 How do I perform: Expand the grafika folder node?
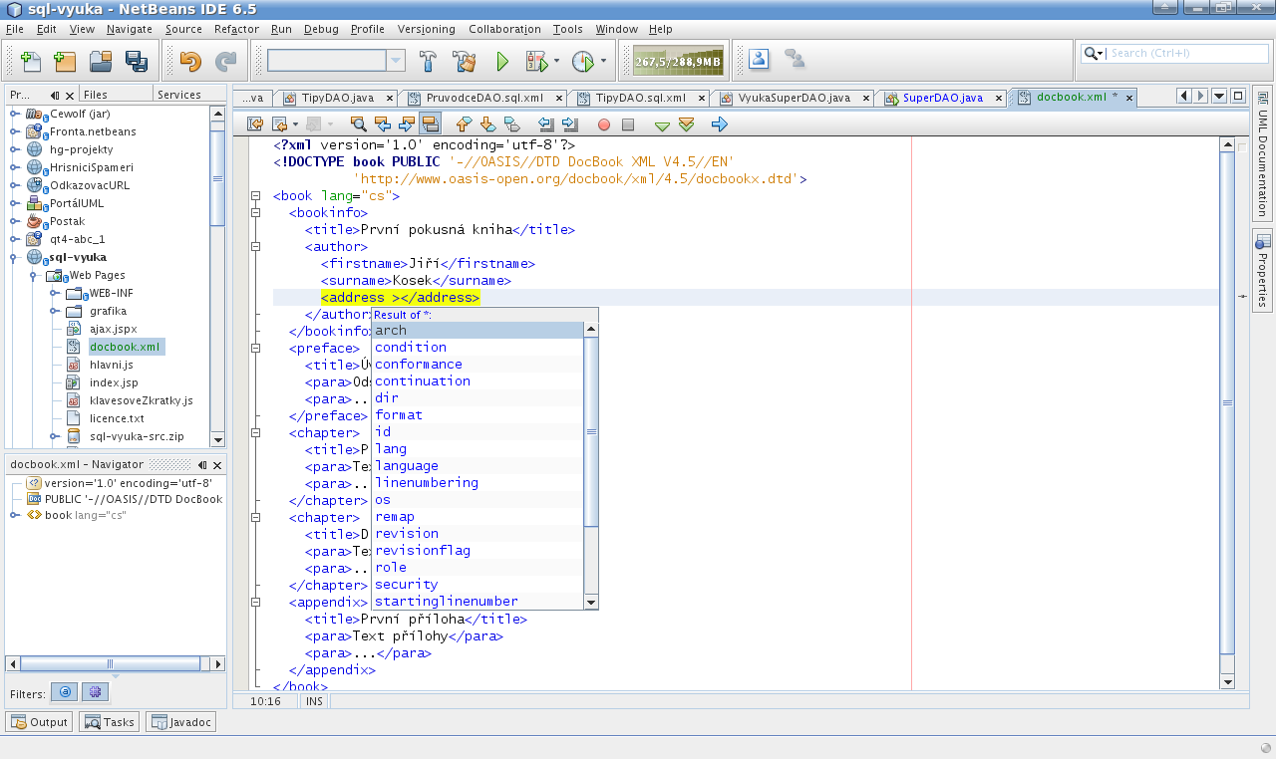55,311
